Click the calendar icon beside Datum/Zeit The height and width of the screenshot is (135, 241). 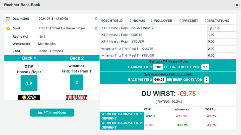[x=8, y=19]
